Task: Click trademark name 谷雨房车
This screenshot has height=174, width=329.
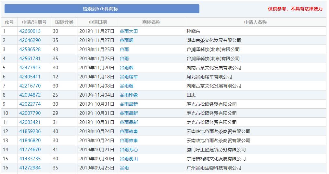Action: [129, 77]
